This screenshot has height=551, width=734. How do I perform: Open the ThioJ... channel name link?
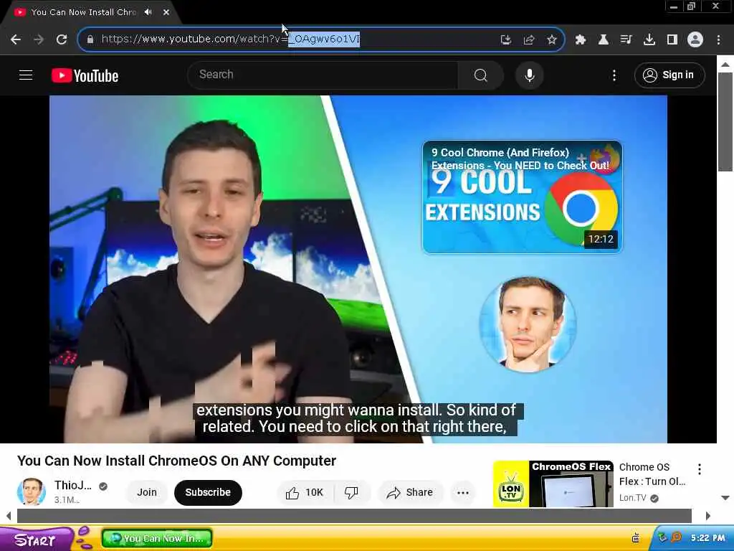(72, 486)
